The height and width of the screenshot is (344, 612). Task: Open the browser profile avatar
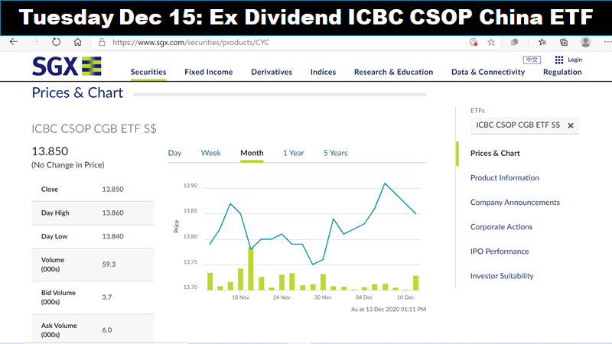585,42
